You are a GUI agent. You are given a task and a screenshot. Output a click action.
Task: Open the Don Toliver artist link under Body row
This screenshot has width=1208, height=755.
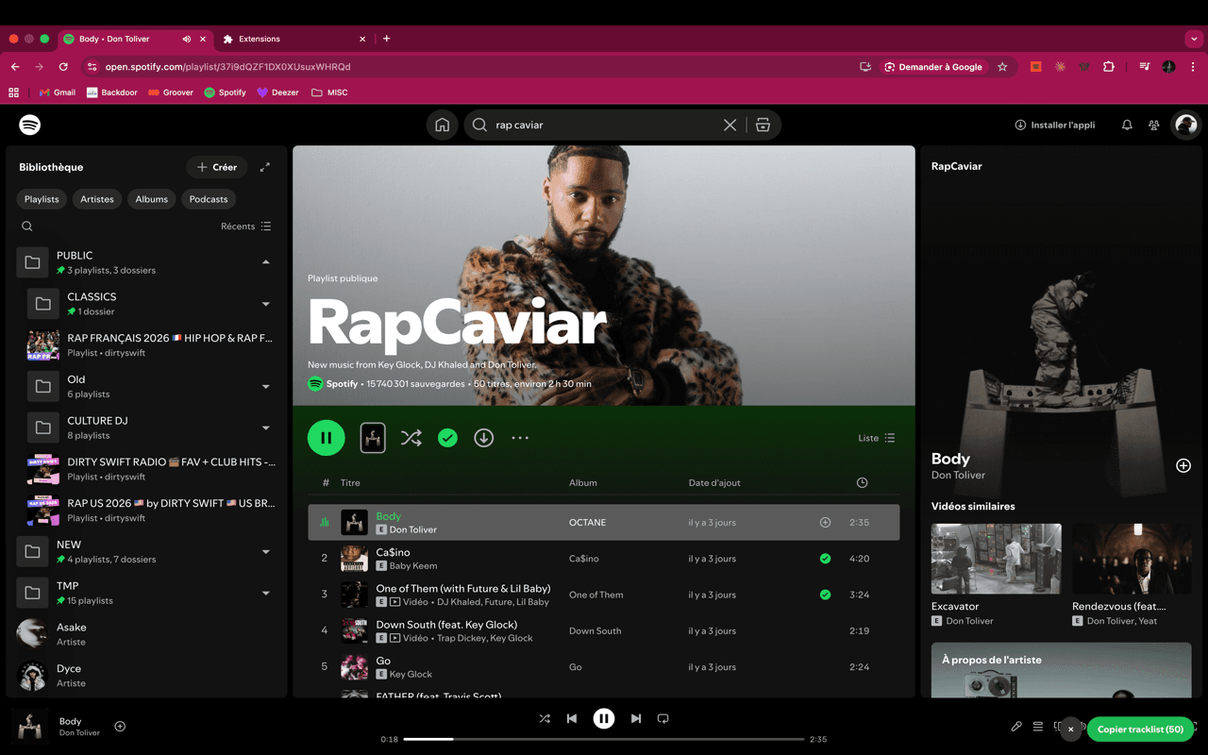tap(412, 529)
